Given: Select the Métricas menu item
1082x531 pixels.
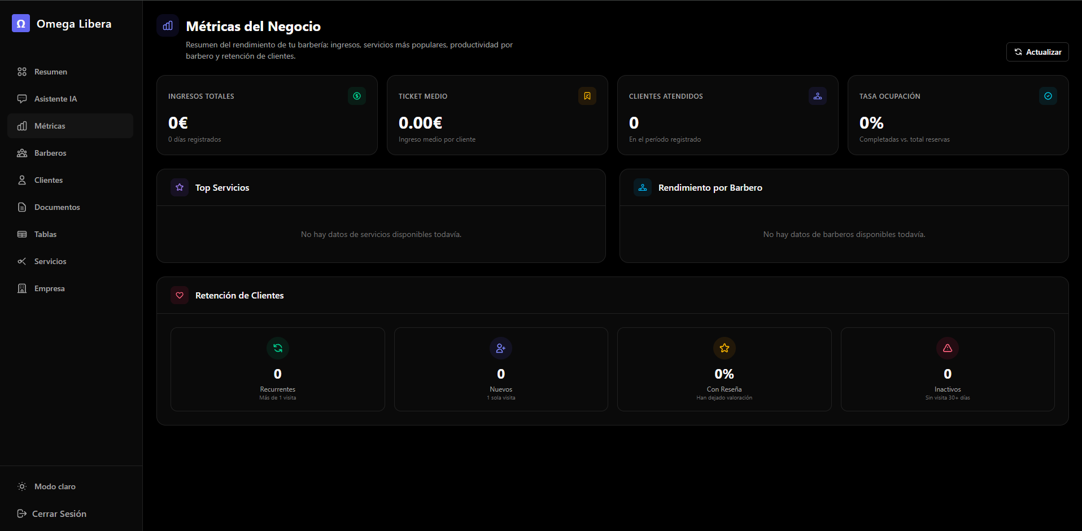Looking at the screenshot, I should (71, 126).
